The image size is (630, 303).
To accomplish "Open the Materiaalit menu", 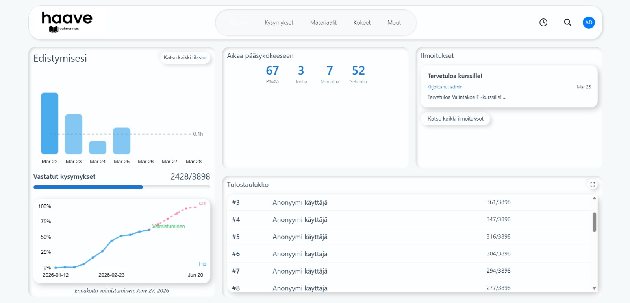I will pyautogui.click(x=323, y=22).
